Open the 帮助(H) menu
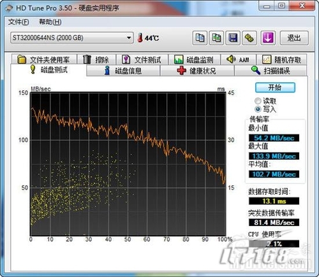The image size is (319, 277). [50, 22]
